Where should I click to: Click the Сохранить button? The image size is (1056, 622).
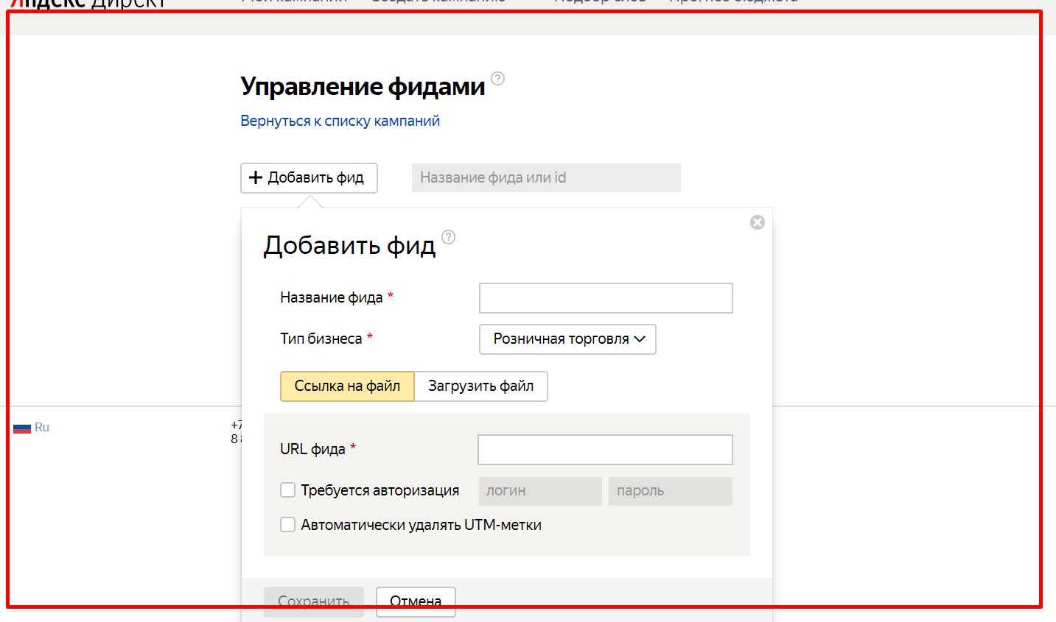[313, 601]
